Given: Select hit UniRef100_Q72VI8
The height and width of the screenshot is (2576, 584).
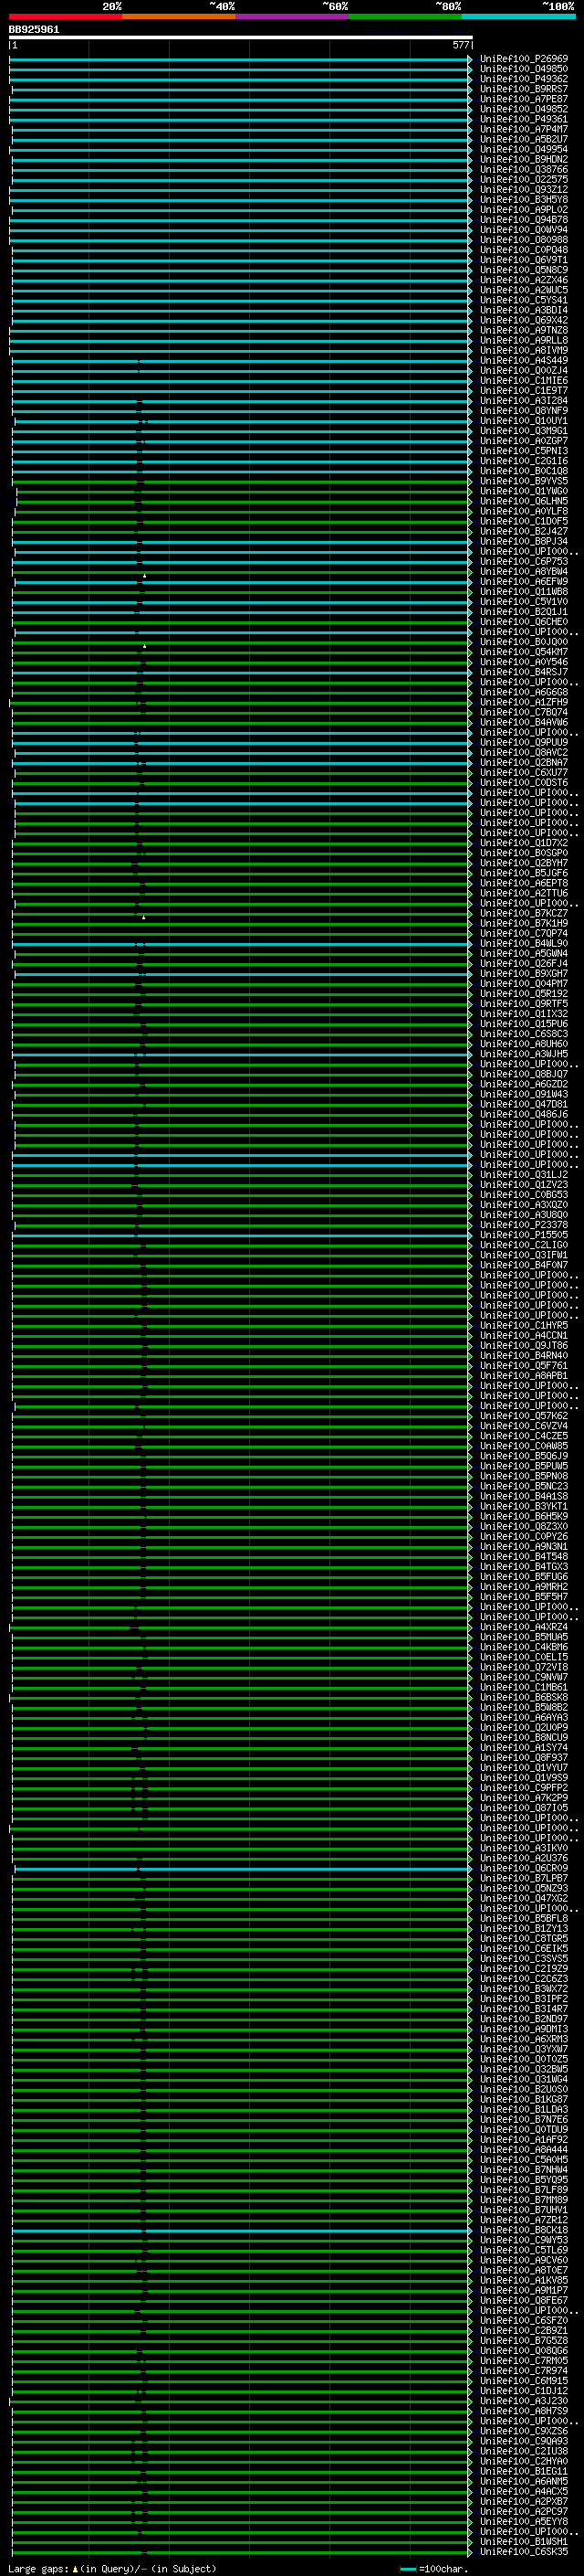Looking at the screenshot, I should click(524, 1667).
